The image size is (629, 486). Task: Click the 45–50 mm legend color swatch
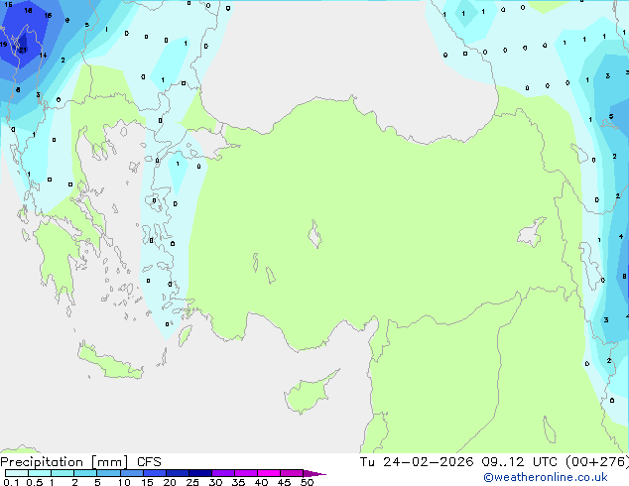(292, 473)
